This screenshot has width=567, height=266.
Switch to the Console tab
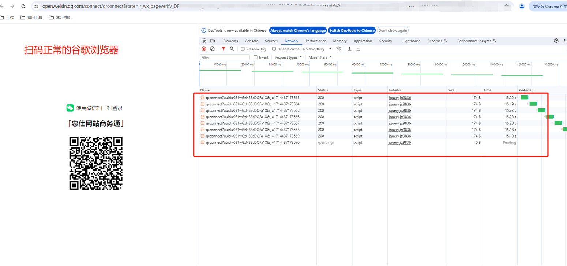click(251, 41)
